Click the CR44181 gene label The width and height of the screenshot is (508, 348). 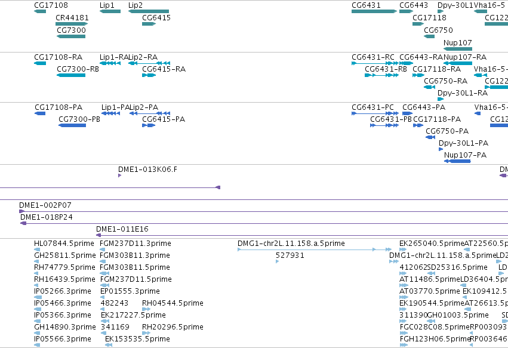click(x=72, y=17)
